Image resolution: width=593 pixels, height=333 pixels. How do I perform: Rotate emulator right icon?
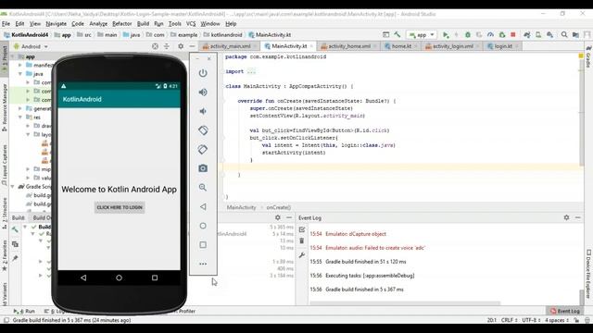click(203, 149)
